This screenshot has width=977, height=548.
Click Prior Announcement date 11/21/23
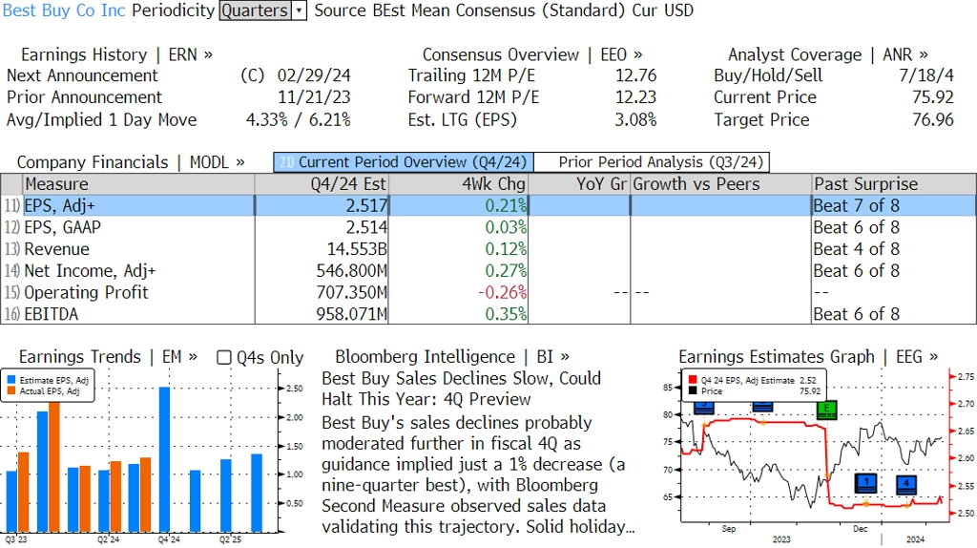(314, 97)
